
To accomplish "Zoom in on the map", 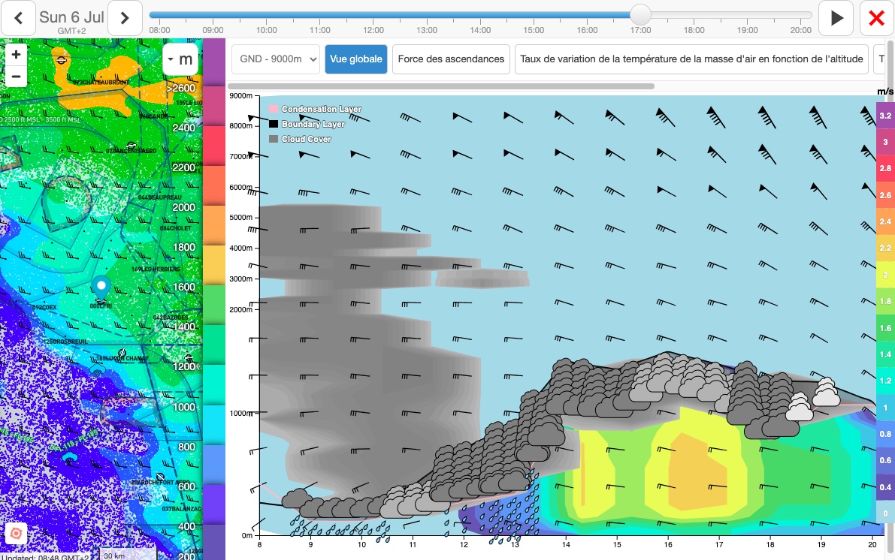I will [x=16, y=55].
